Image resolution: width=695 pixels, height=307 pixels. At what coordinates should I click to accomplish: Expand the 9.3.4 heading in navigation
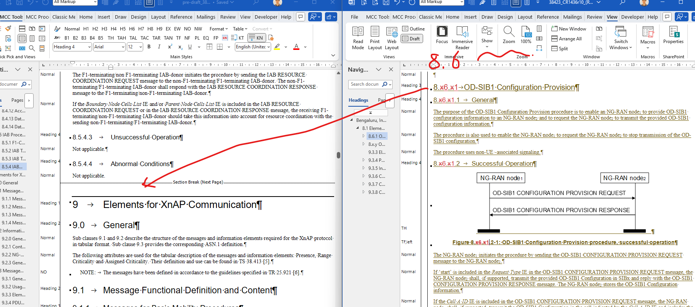364,160
